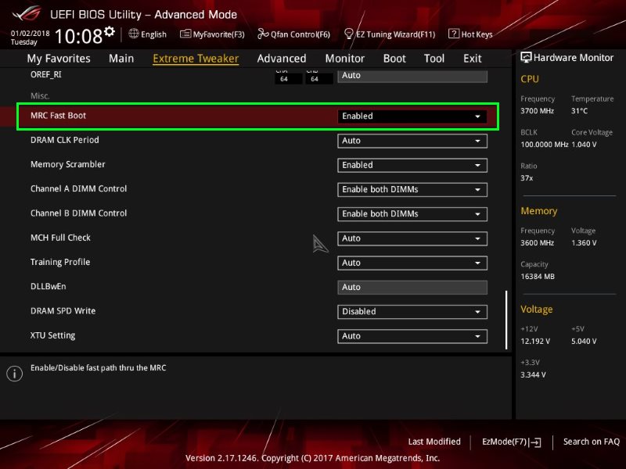Switch to the Main tab

coord(121,59)
